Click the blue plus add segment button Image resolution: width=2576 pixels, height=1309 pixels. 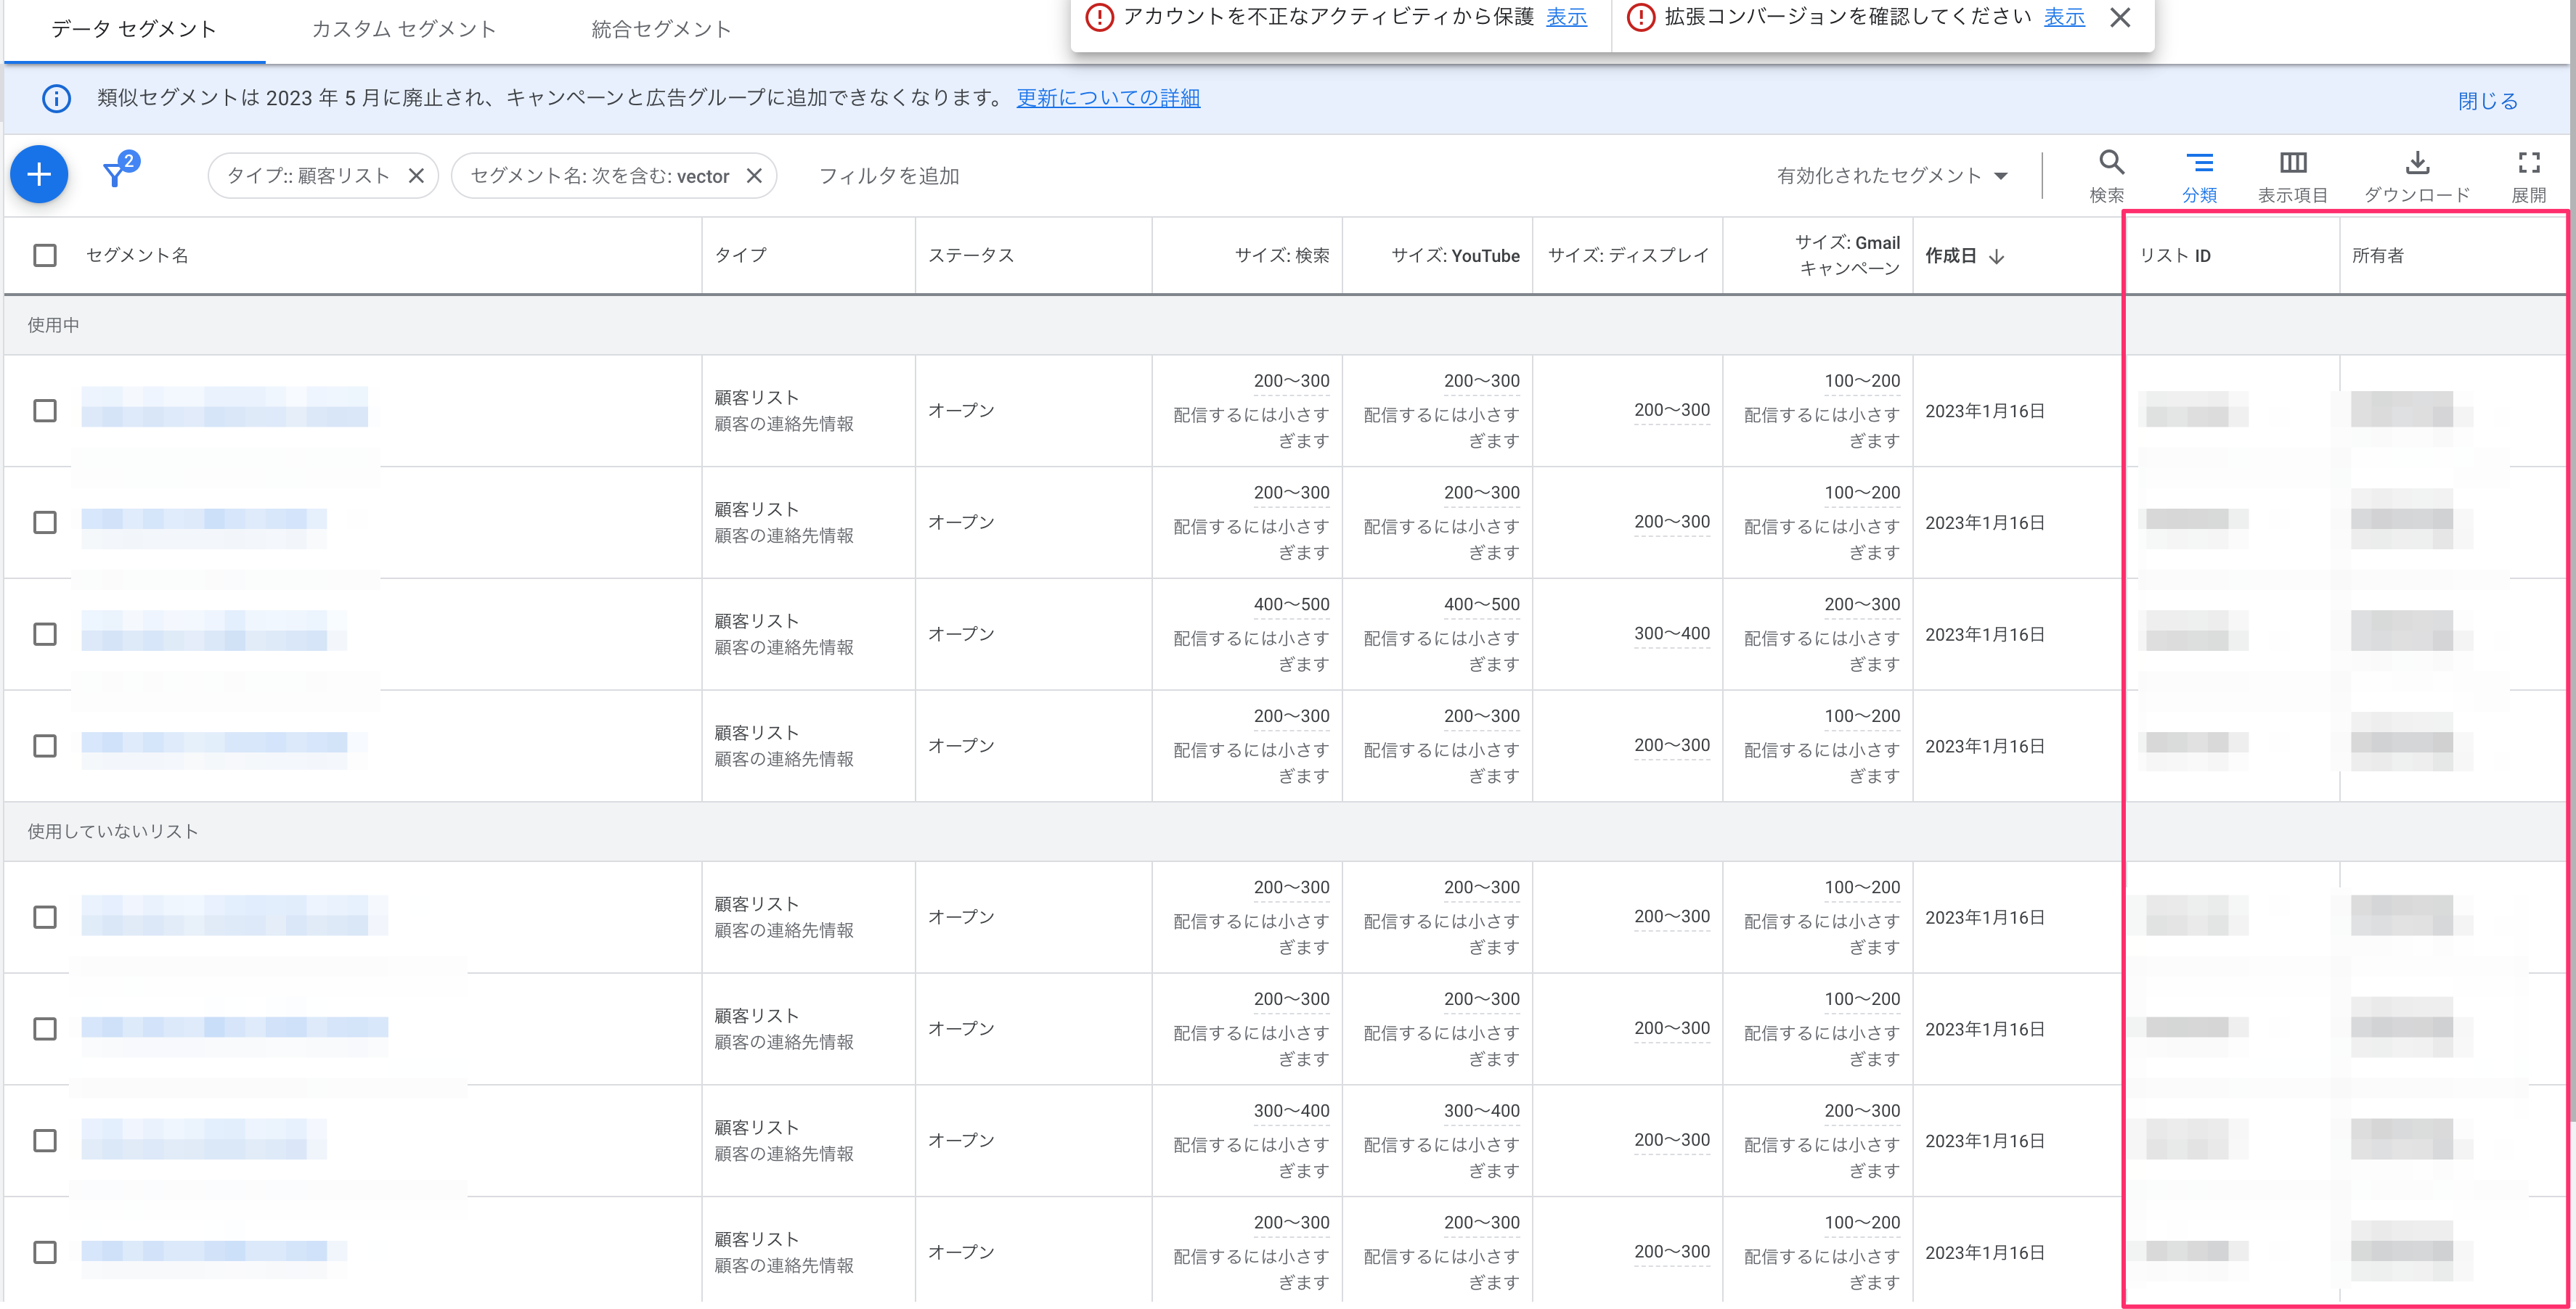point(39,175)
